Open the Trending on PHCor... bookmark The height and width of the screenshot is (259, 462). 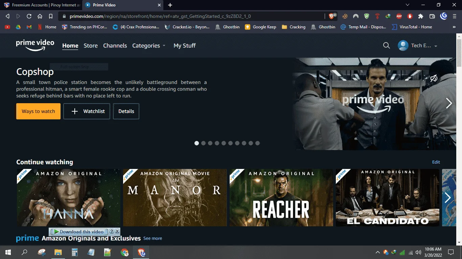click(85, 27)
